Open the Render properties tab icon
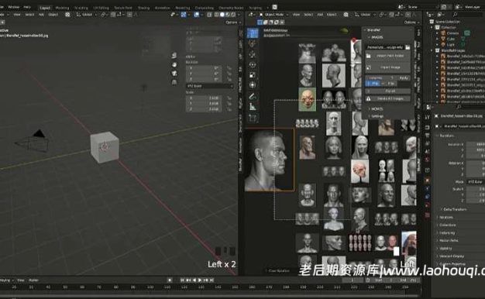The image size is (485, 299). 427,127
